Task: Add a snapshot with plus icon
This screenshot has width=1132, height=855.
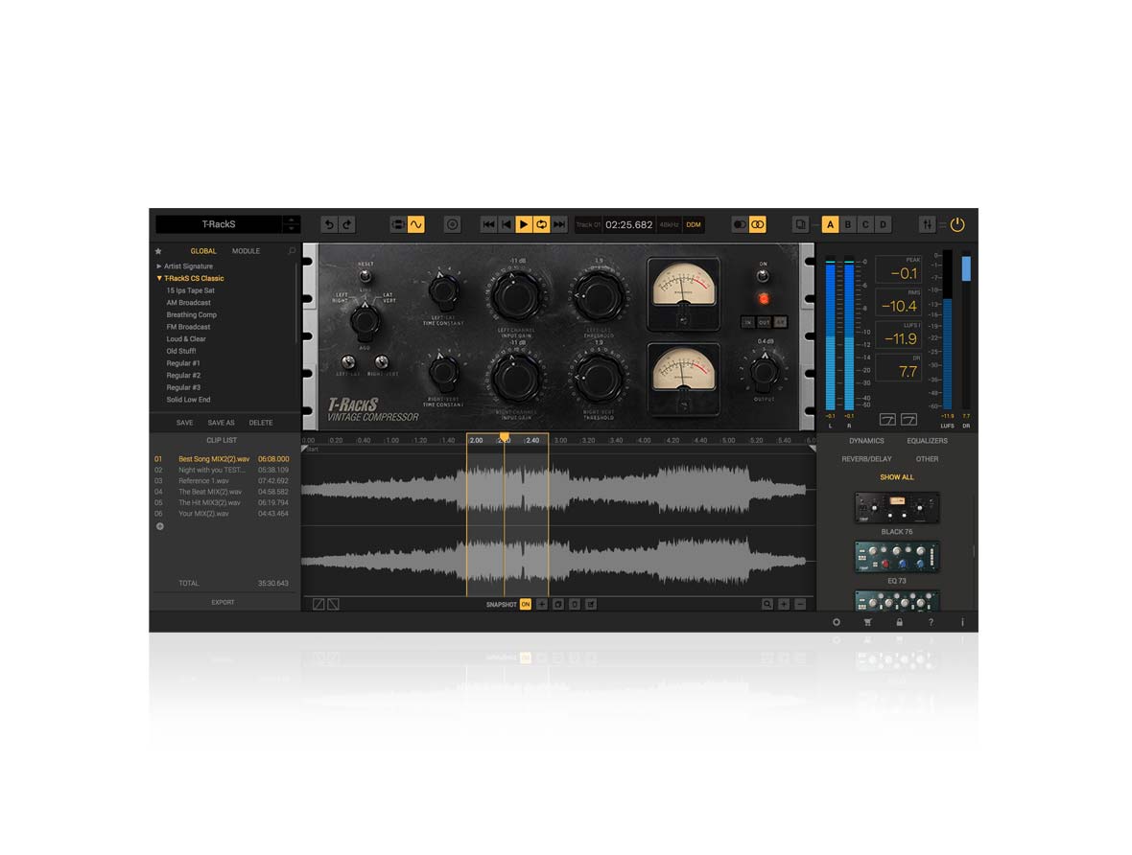Action: pyautogui.click(x=542, y=605)
